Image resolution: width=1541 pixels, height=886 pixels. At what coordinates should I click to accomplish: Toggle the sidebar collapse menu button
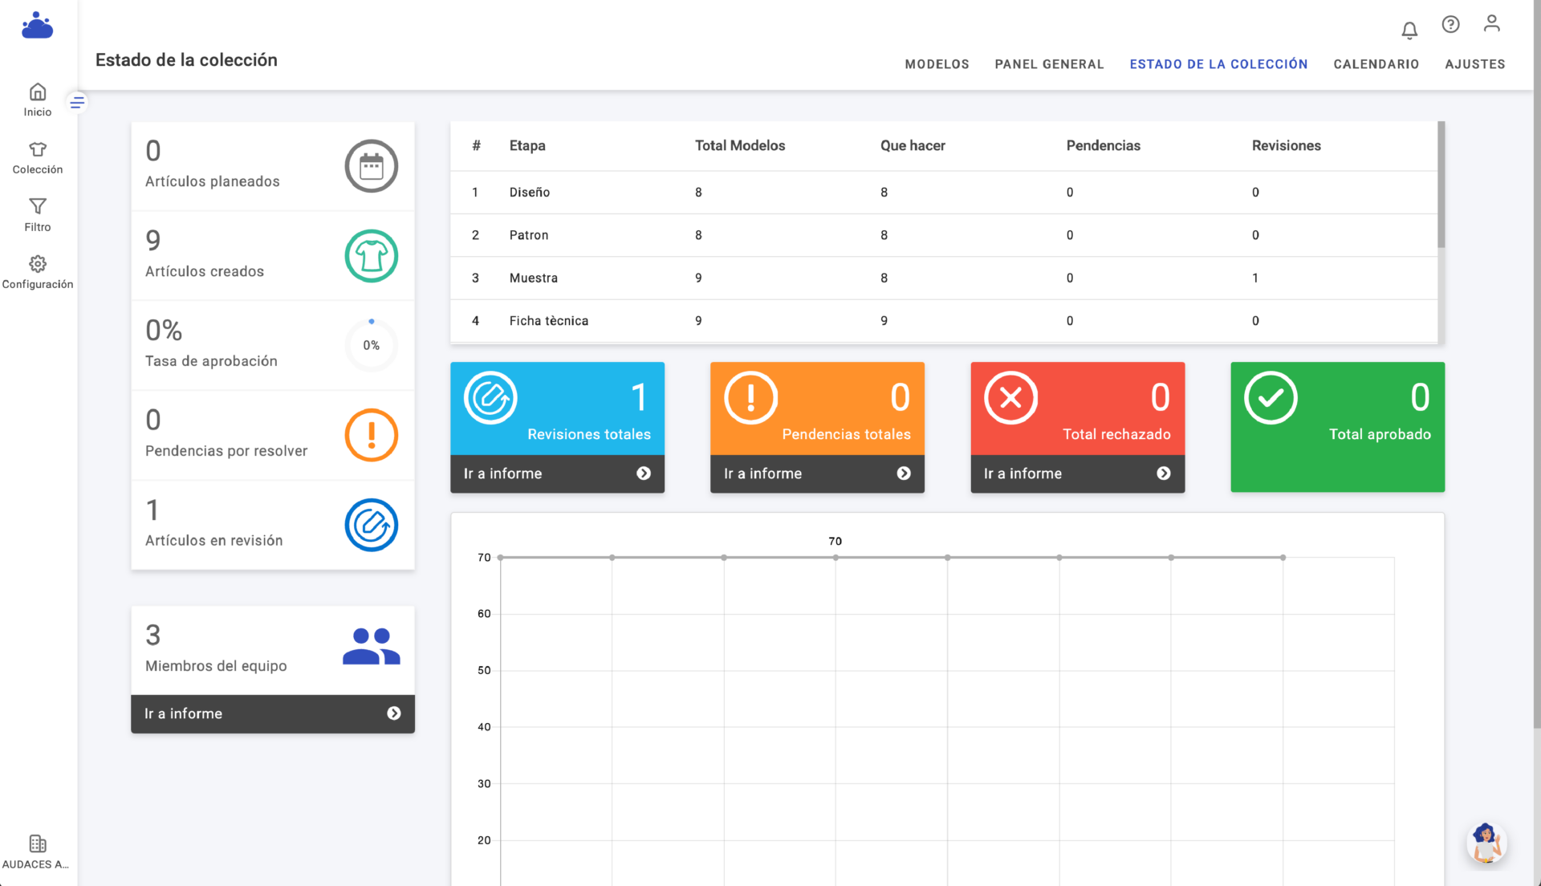click(x=77, y=102)
